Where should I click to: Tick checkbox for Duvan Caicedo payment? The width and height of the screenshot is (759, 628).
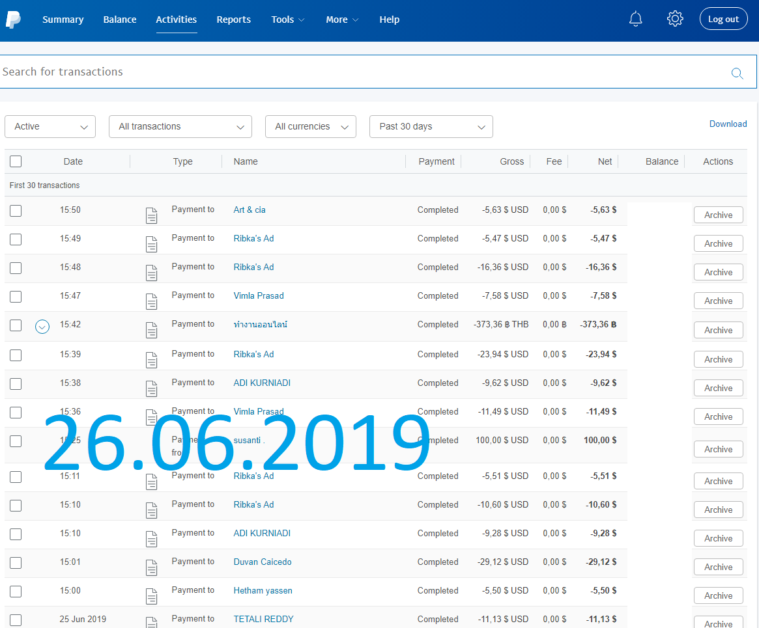(16, 562)
